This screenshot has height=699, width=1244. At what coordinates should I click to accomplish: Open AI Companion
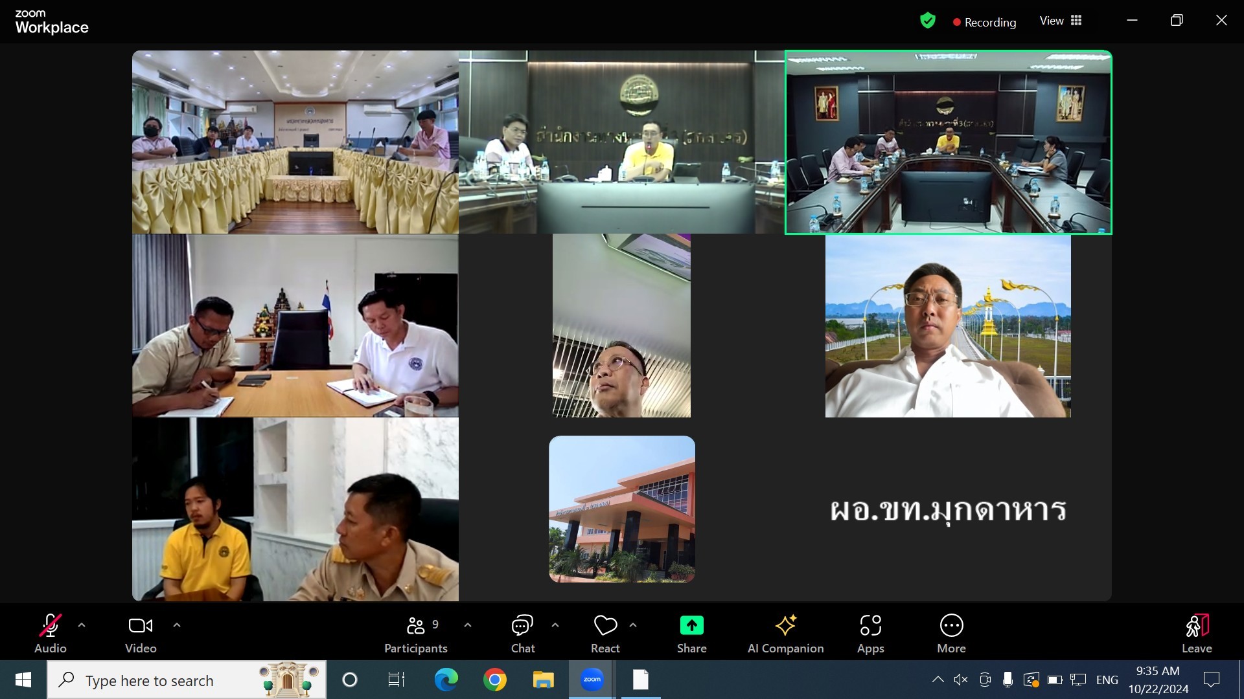click(x=785, y=633)
